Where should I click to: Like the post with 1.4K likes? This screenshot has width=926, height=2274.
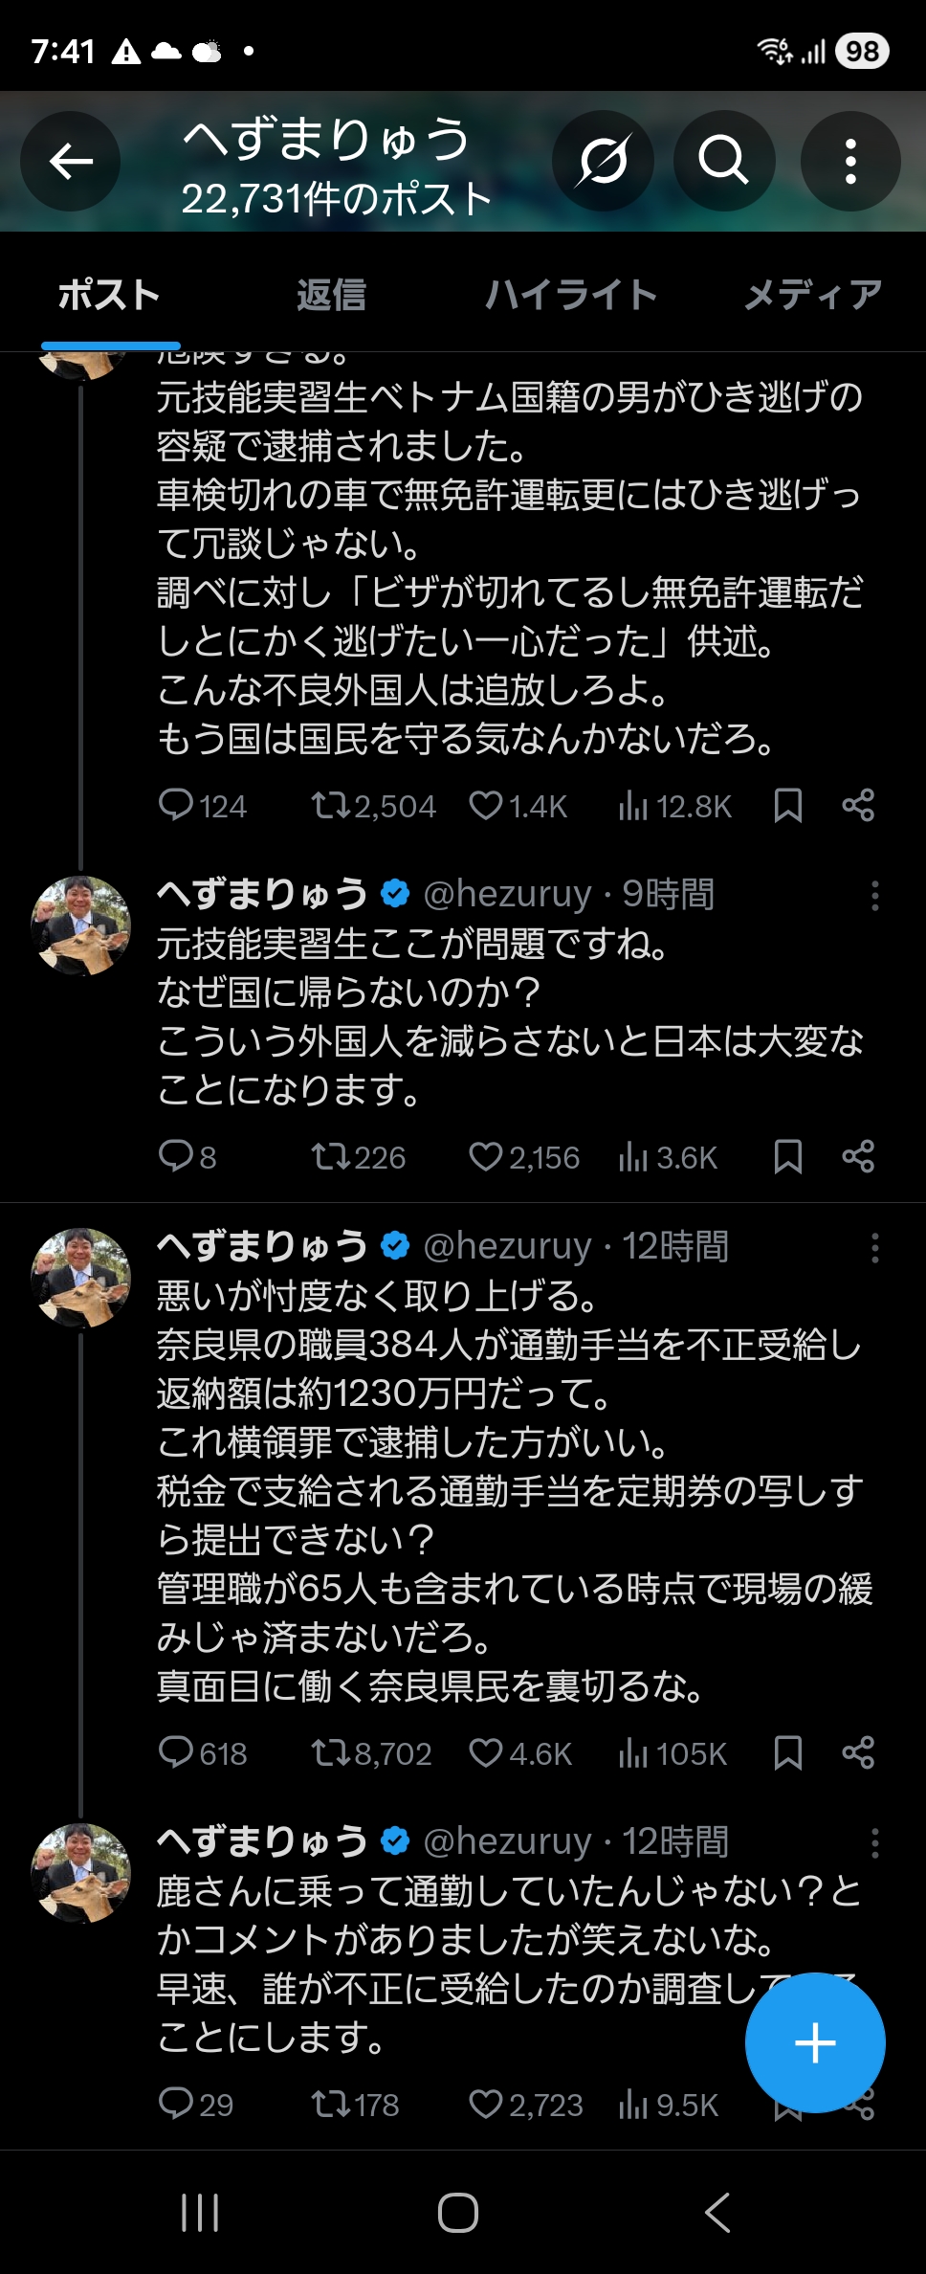click(486, 806)
